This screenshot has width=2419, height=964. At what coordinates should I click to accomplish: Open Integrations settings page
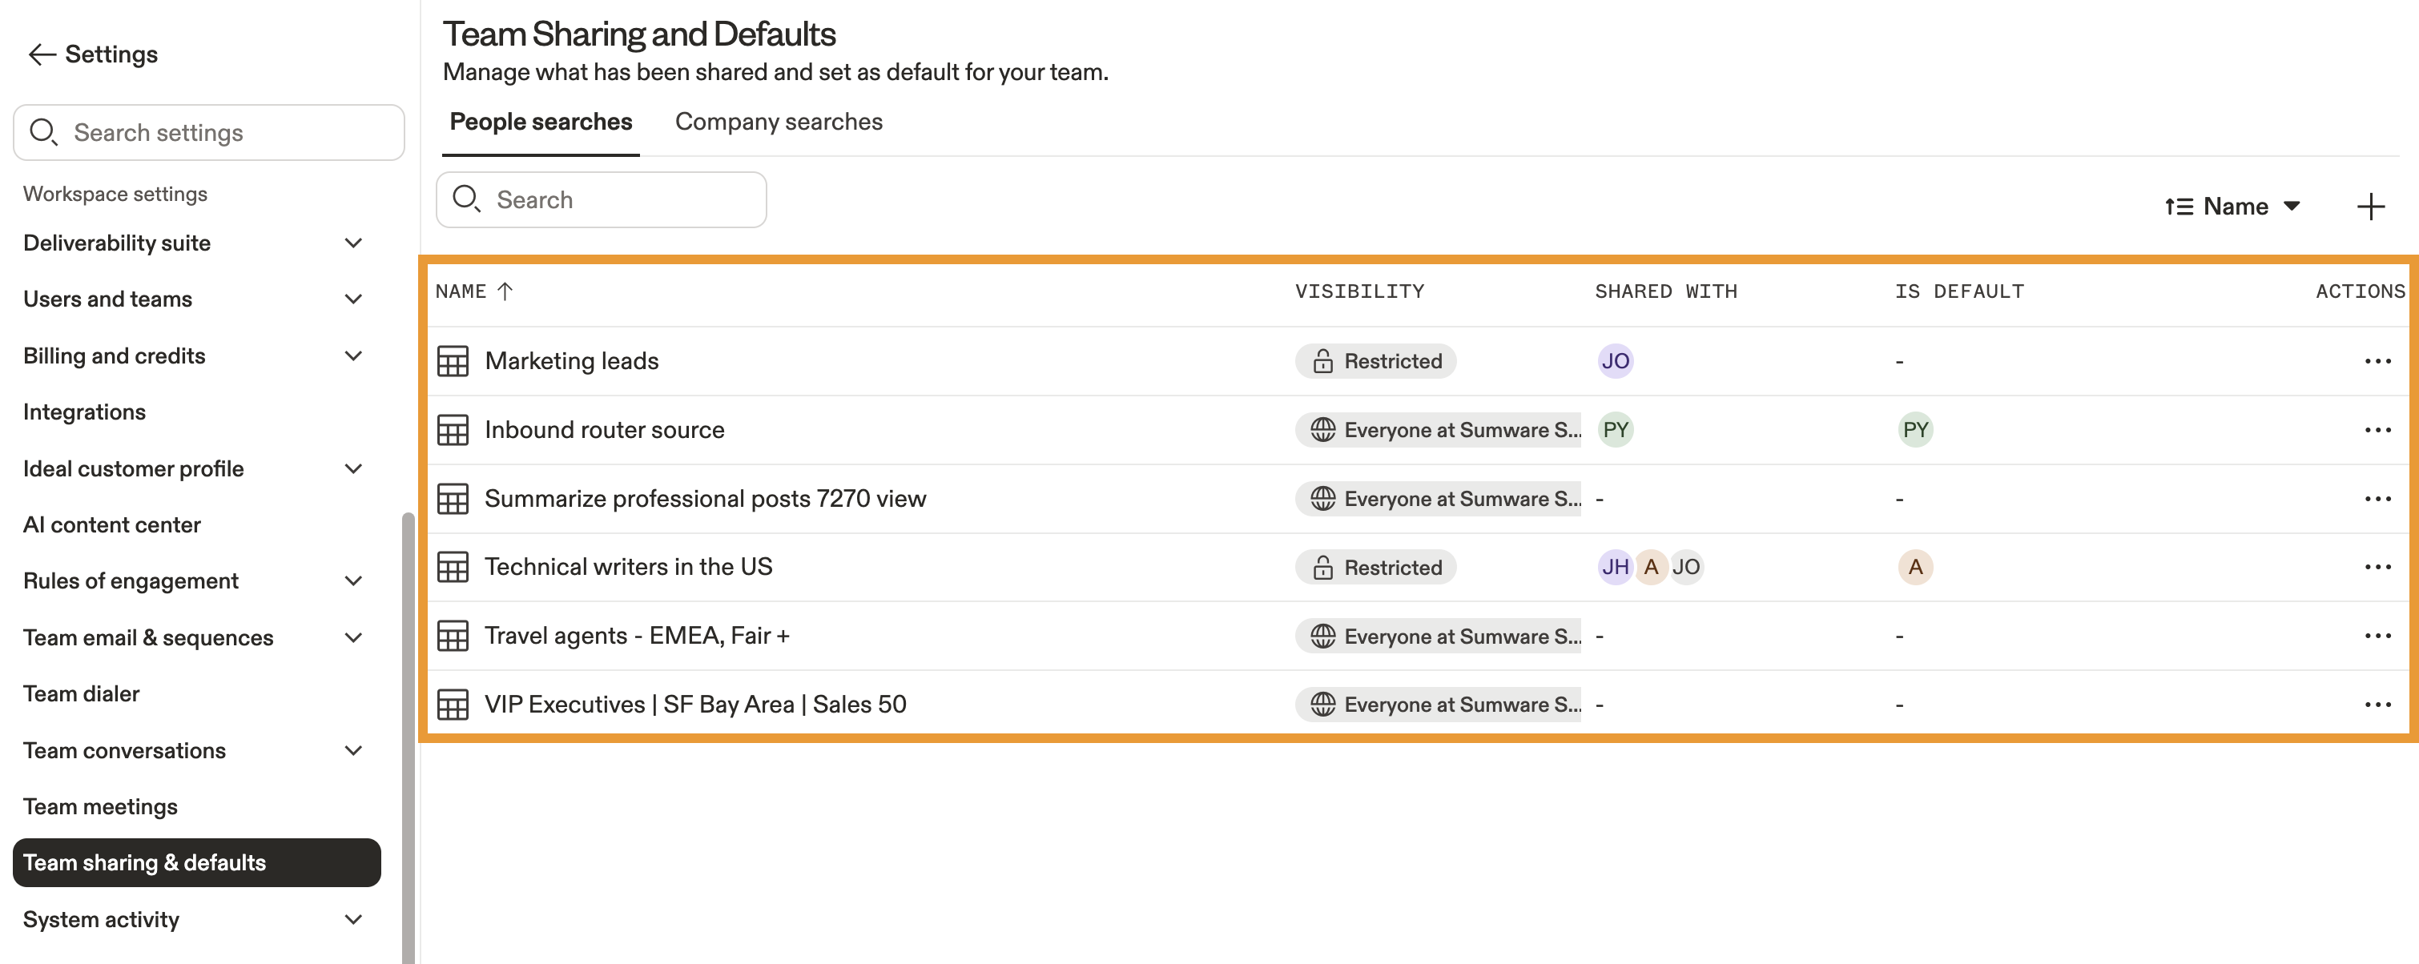(x=85, y=412)
